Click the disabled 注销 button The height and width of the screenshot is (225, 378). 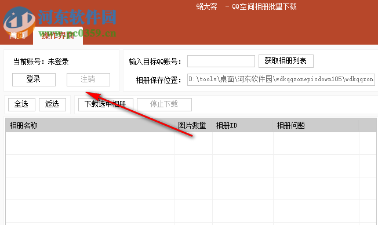click(88, 79)
